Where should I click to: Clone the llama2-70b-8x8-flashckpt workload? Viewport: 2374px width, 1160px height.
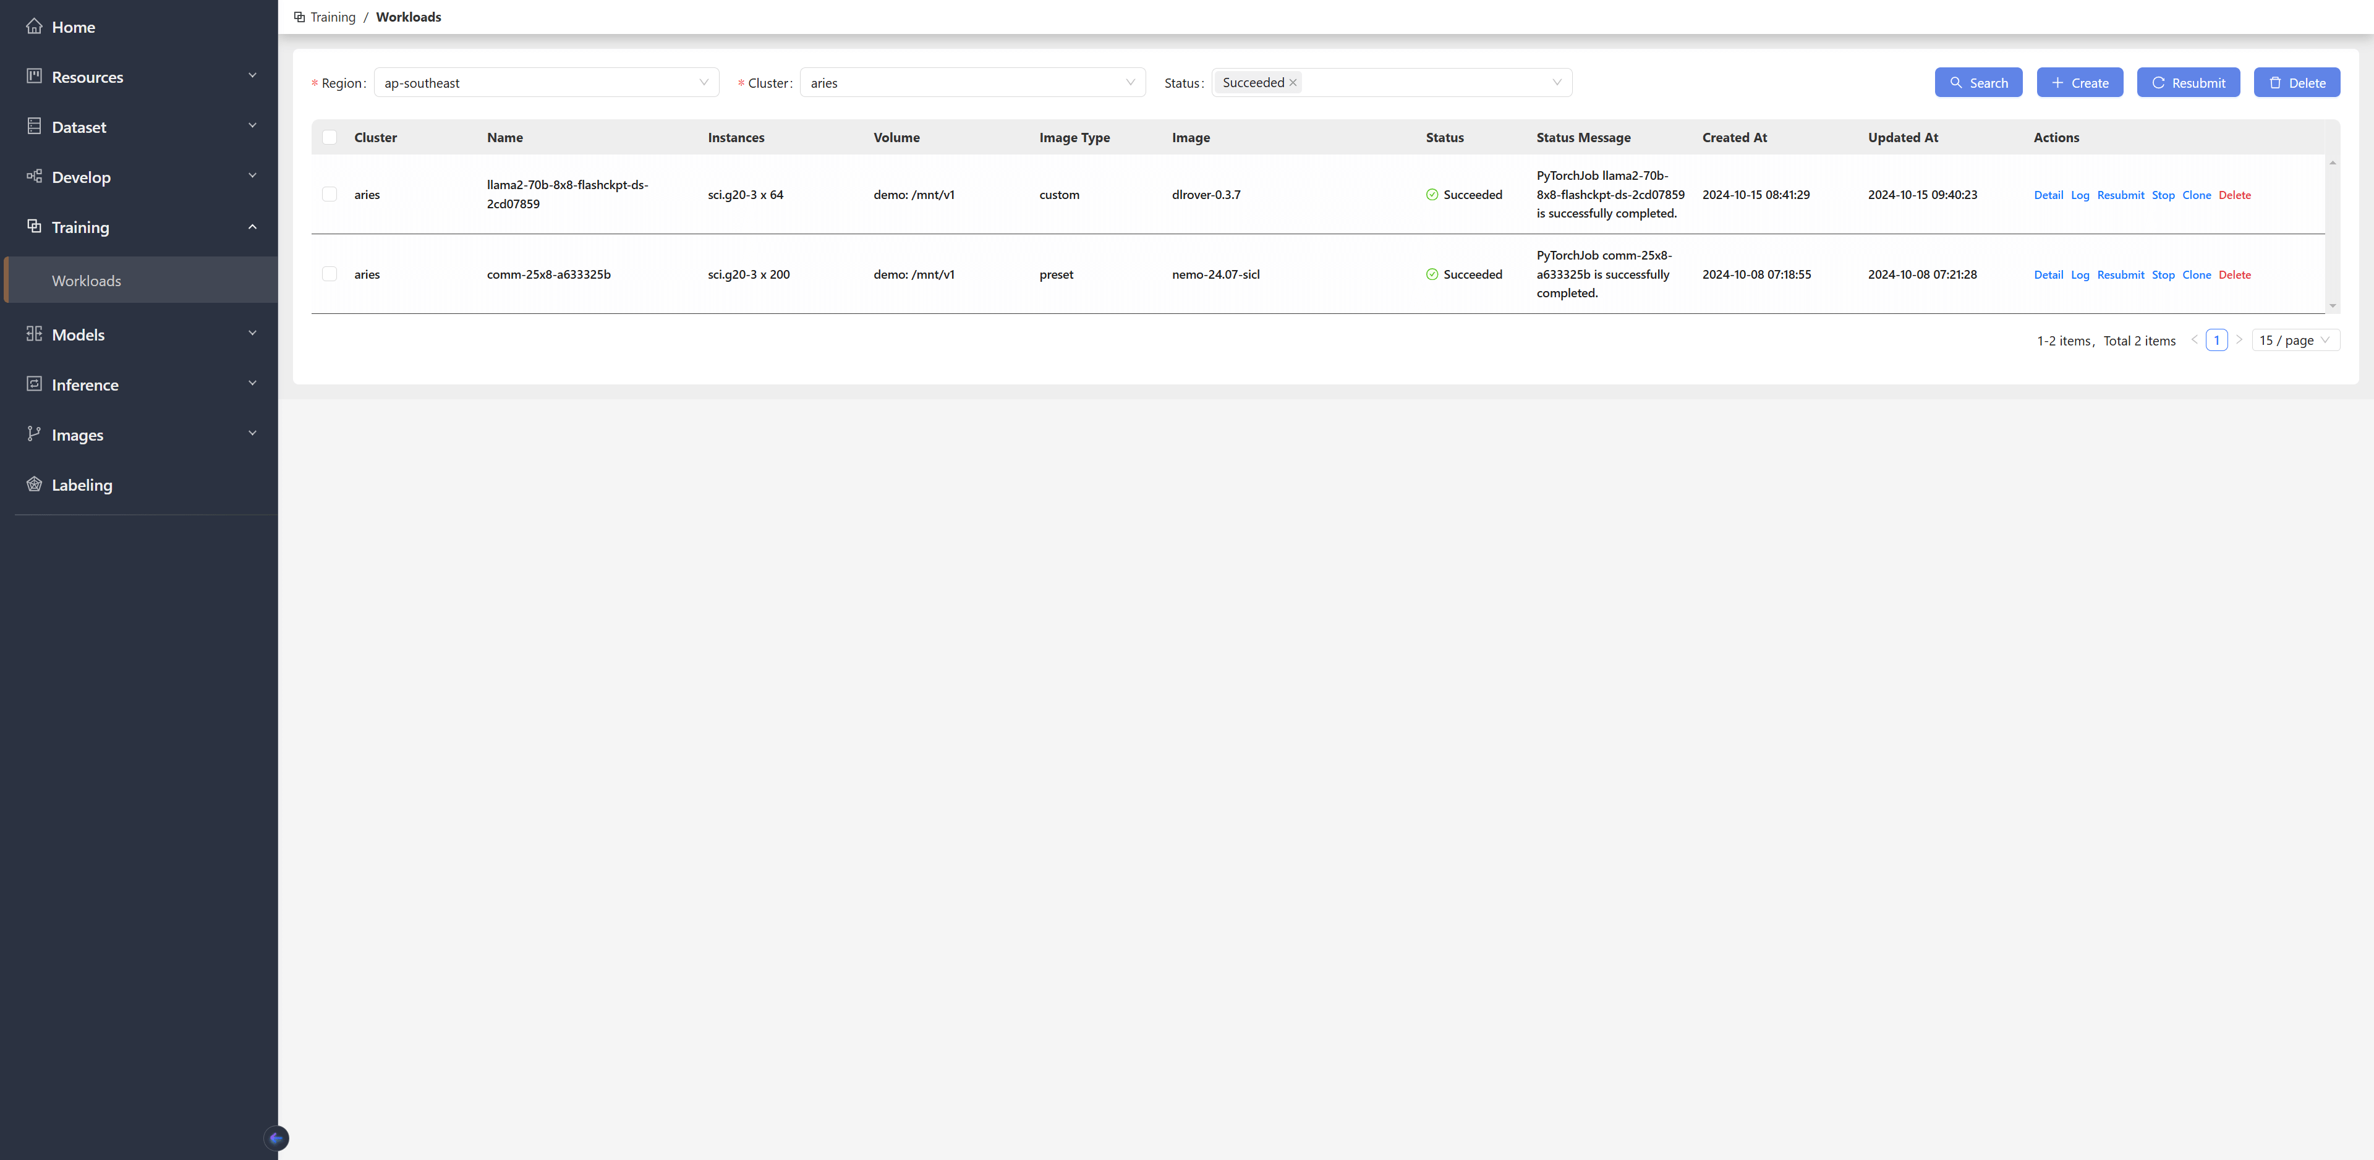point(2196,195)
